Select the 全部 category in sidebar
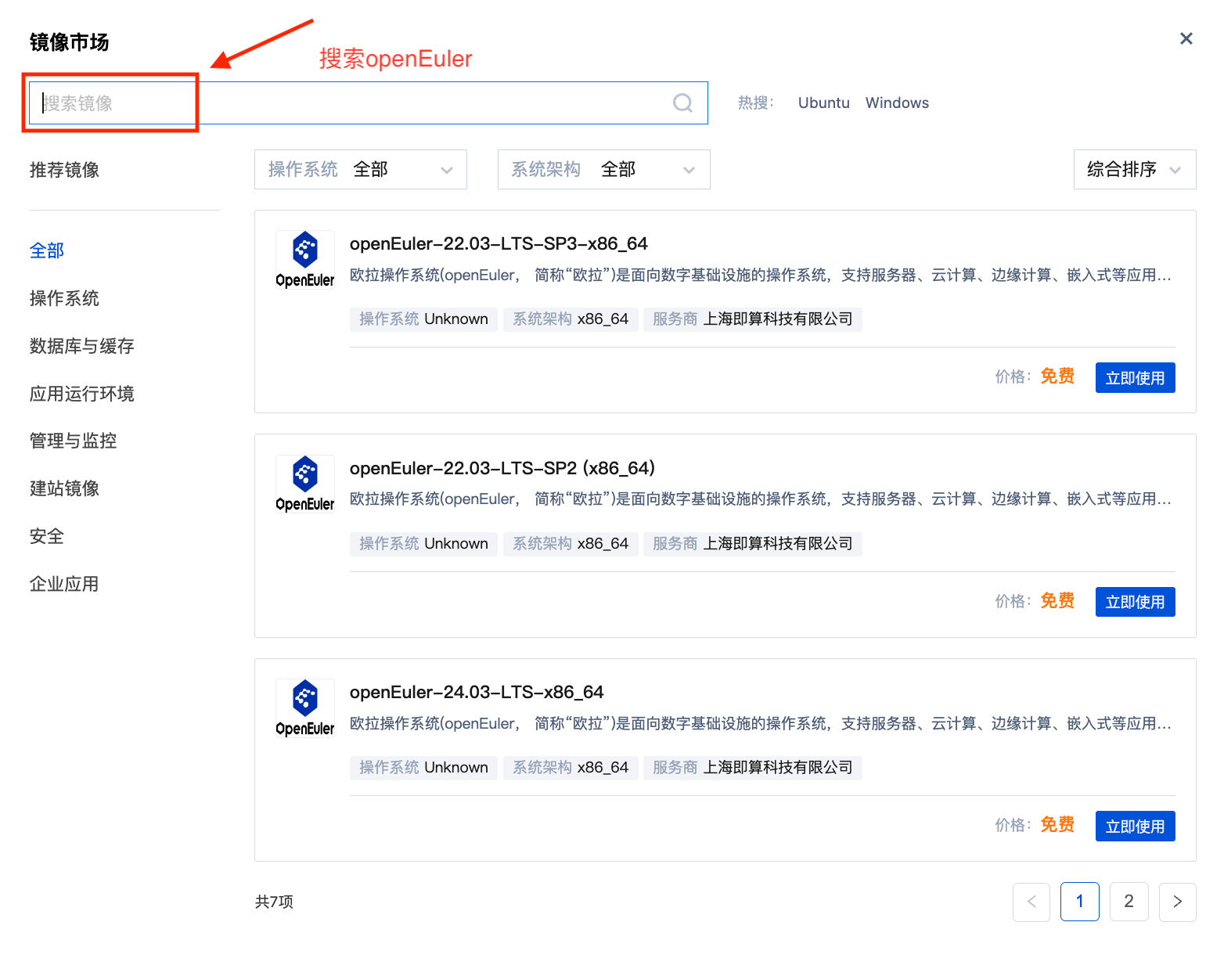The image size is (1224, 958). point(47,251)
